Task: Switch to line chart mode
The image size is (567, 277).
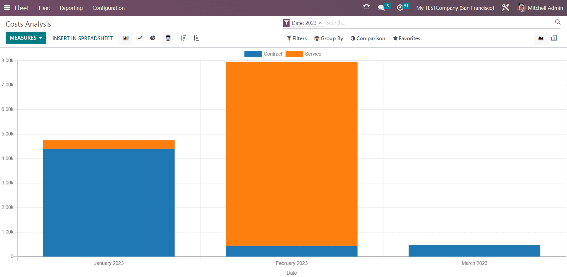Action: [140, 38]
